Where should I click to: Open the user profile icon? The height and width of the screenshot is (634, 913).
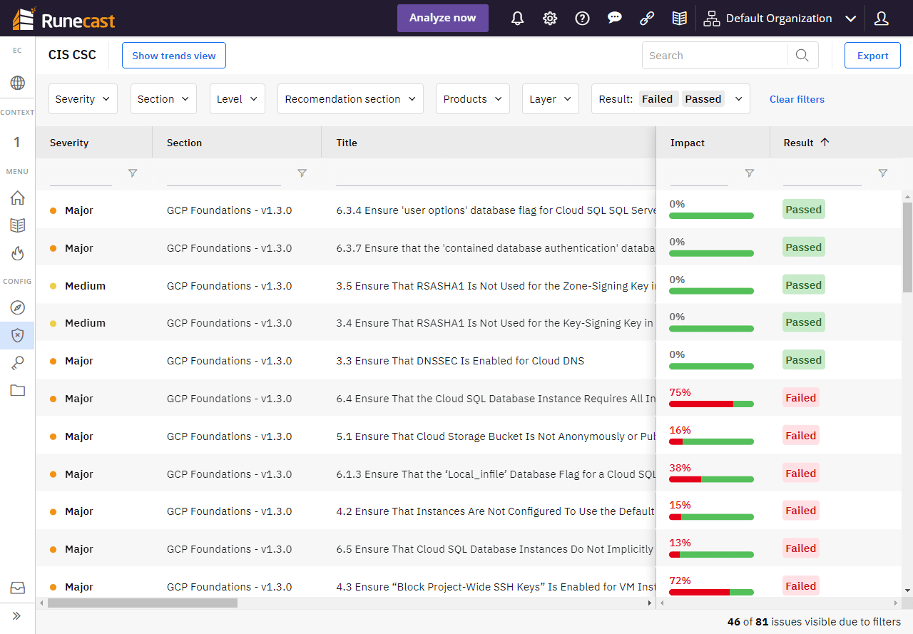pyautogui.click(x=882, y=19)
